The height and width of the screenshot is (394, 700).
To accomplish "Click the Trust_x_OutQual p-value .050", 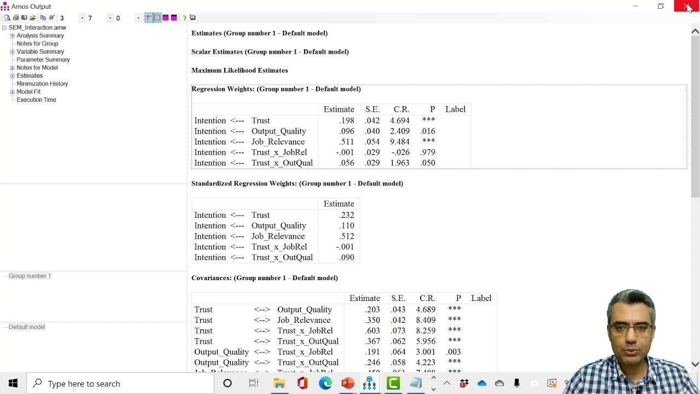I will point(428,163).
